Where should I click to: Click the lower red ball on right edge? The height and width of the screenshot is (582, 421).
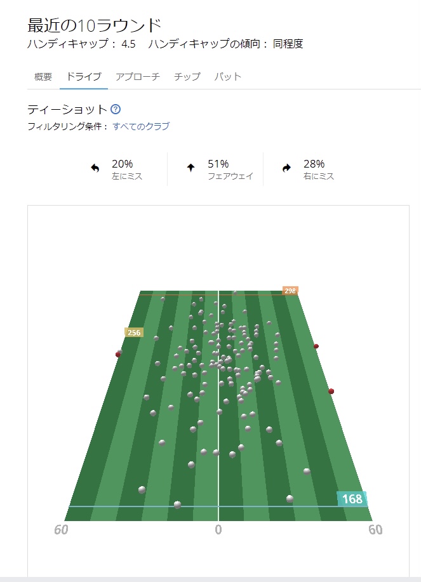pos(331,392)
